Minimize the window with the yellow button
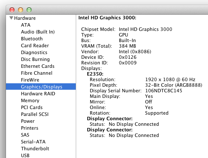This screenshot has width=208, height=158. (x=21, y=10)
